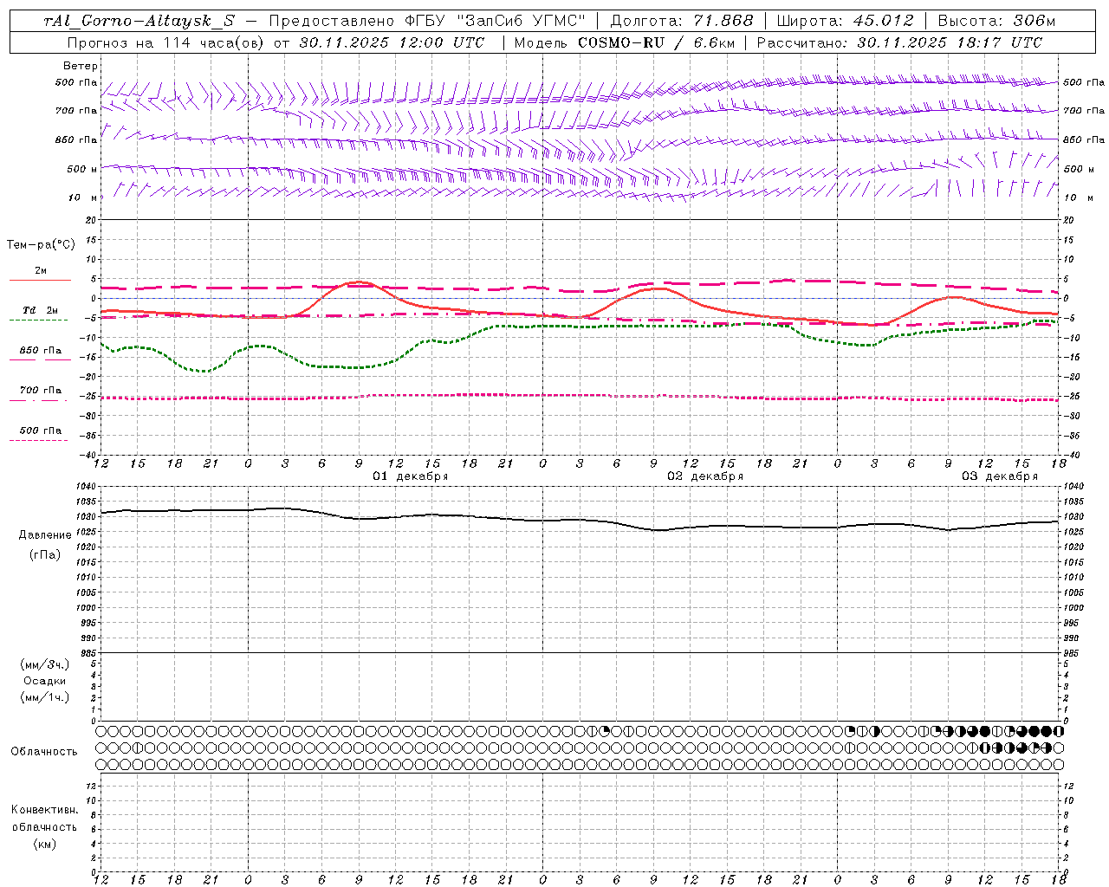Screen dimensions: 1109x887
Task: Click the Давление panel label
Action: 45,535
